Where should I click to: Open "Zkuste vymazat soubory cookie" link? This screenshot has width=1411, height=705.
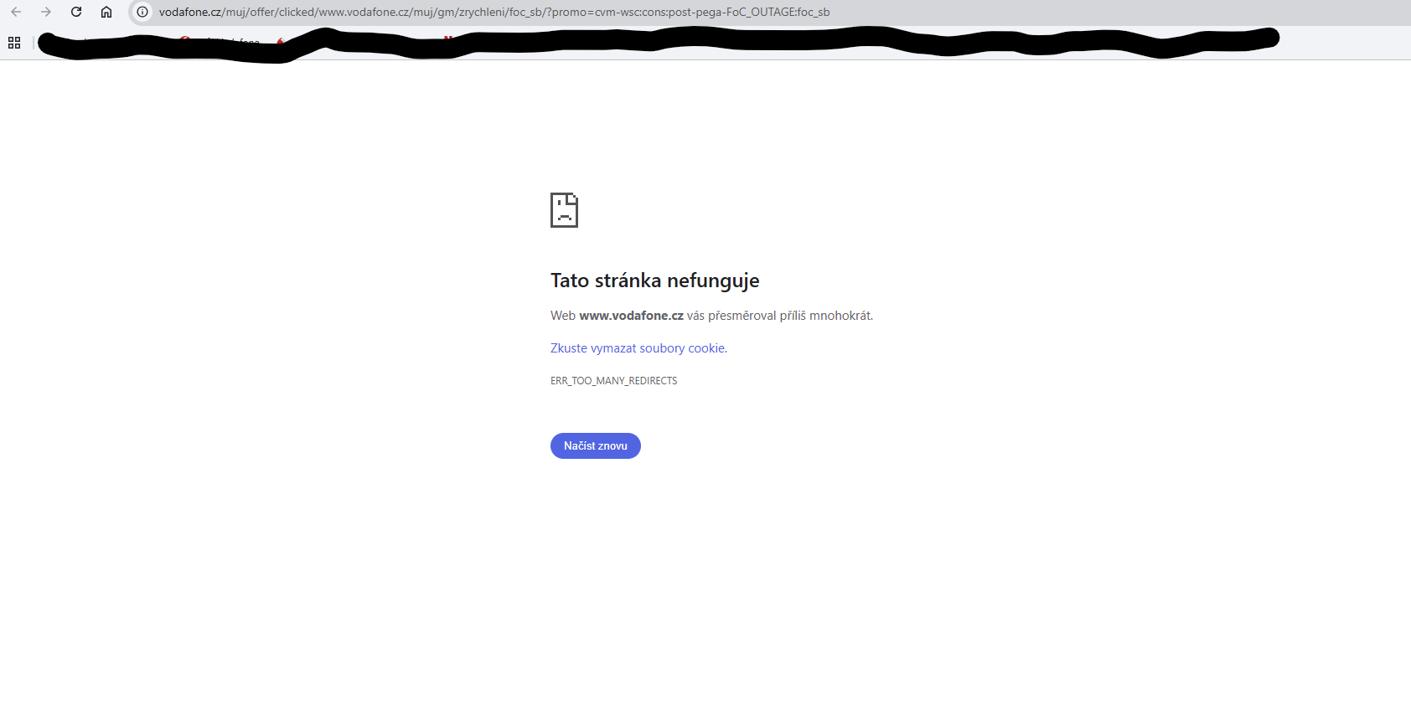[x=638, y=348]
